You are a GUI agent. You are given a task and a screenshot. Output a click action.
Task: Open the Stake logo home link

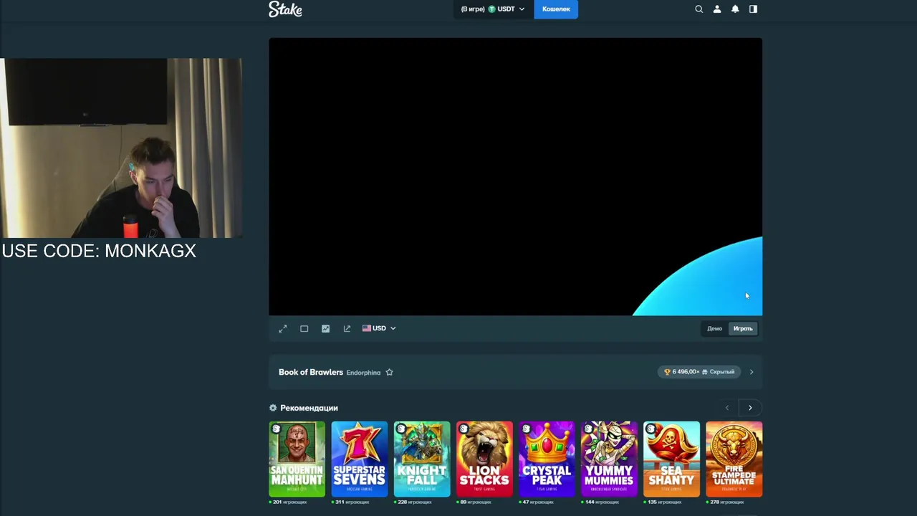coord(285,9)
